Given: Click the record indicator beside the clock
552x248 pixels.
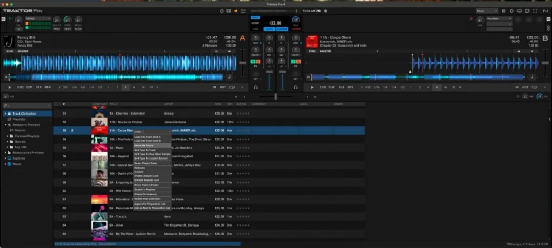Looking at the screenshot, I should coord(325,11).
